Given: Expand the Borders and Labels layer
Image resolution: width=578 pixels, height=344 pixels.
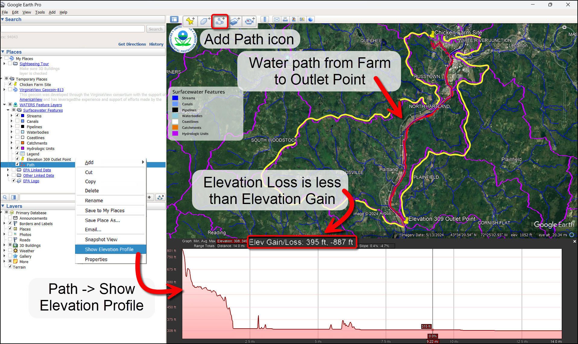Looking at the screenshot, I should click(5, 224).
